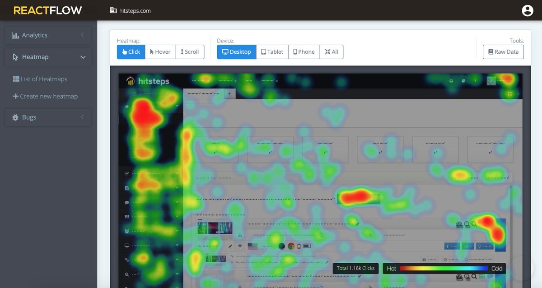Click the printer icon in preview header

click(x=451, y=81)
